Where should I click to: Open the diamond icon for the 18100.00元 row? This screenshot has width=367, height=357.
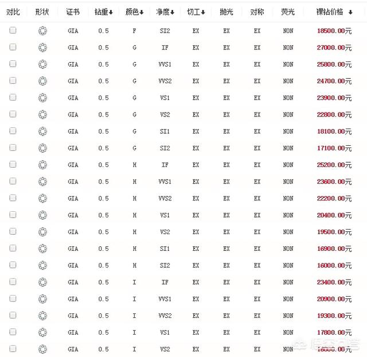pyautogui.click(x=42, y=131)
